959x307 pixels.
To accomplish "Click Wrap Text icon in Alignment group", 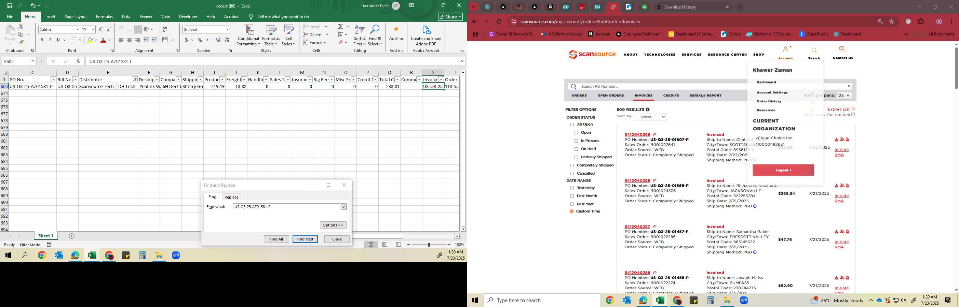I will click(x=165, y=29).
